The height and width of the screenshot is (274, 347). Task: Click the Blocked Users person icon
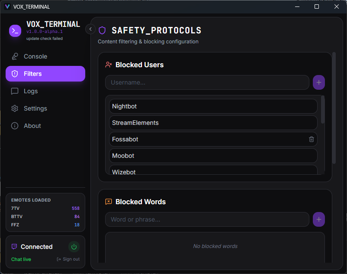point(109,65)
